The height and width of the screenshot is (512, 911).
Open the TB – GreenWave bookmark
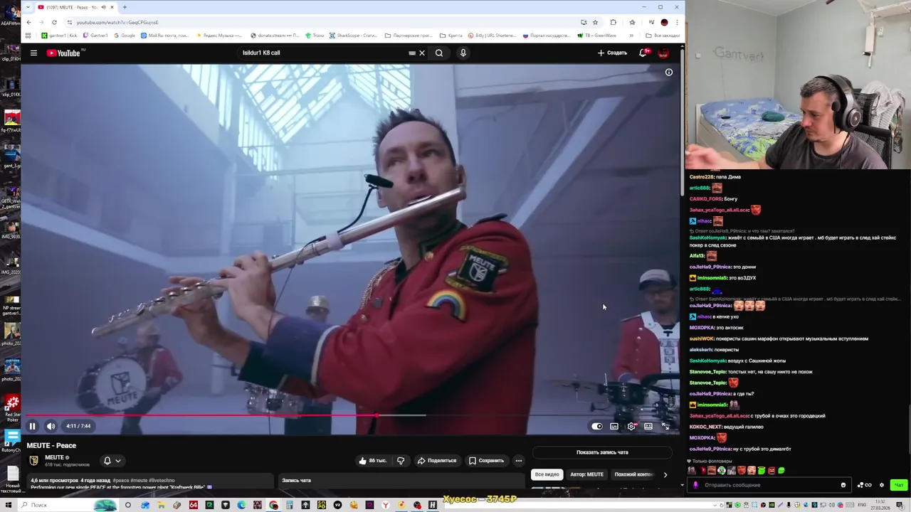[597, 35]
